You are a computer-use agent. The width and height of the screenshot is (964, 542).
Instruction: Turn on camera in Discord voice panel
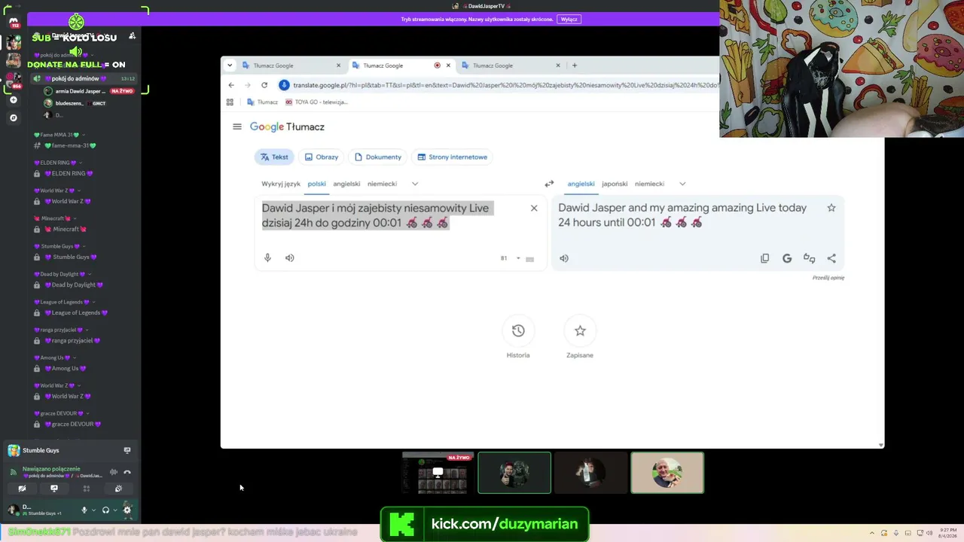point(22,489)
